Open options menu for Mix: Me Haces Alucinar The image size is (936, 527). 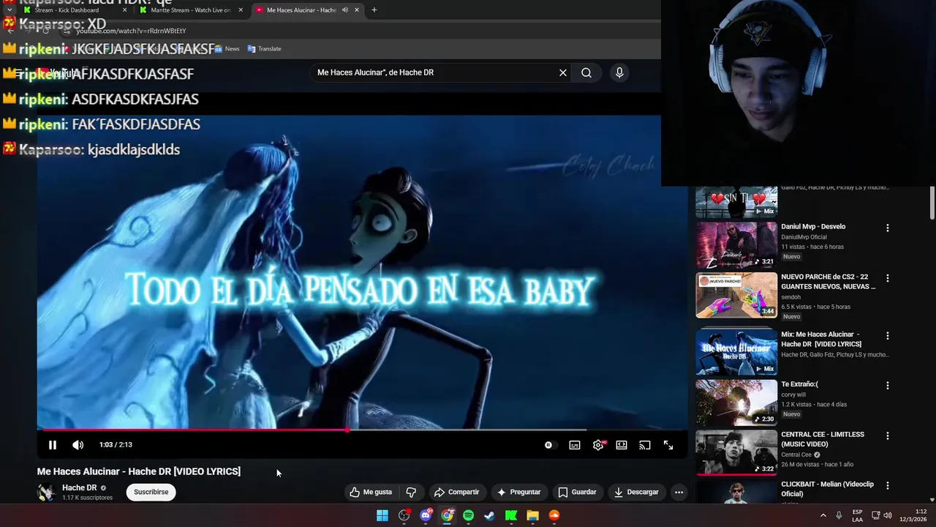pyautogui.click(x=888, y=336)
